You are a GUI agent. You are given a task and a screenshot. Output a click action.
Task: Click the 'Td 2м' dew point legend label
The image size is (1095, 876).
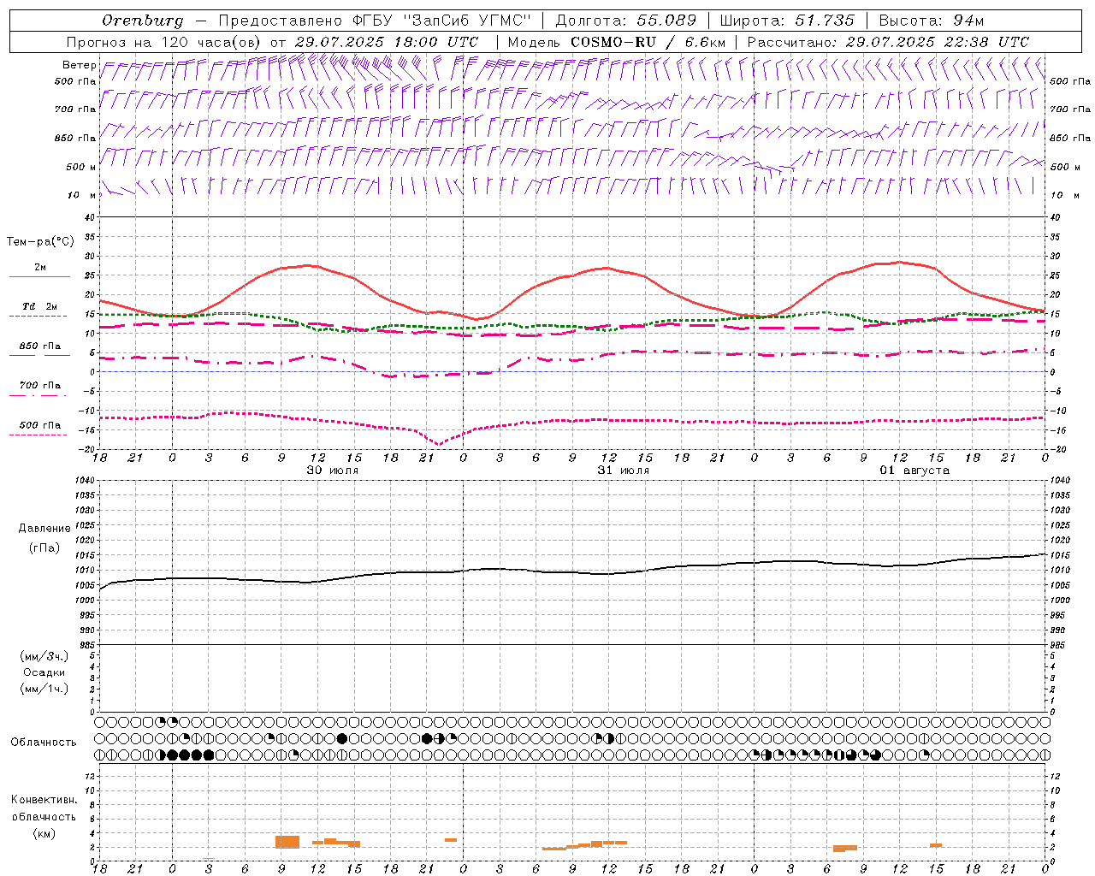point(40,306)
